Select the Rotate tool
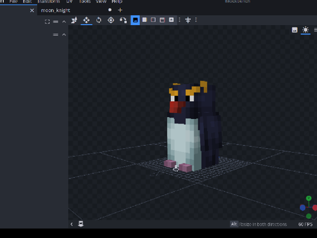The width and height of the screenshot is (317, 238). point(99,20)
